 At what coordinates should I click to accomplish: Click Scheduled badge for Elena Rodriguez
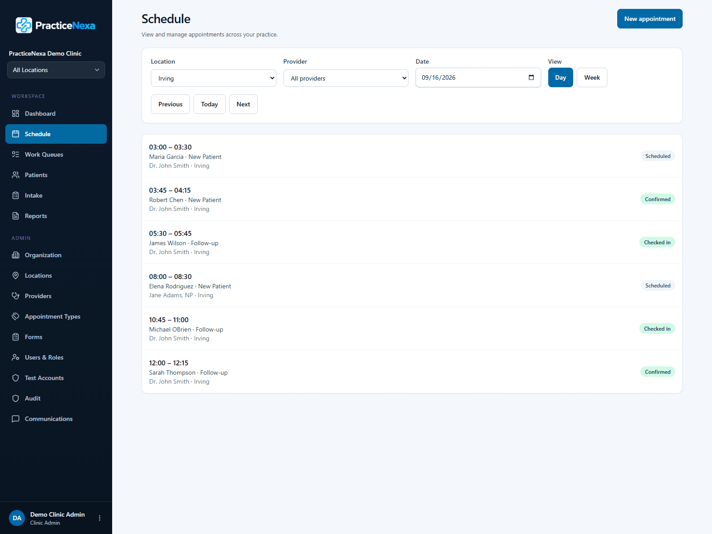658,286
